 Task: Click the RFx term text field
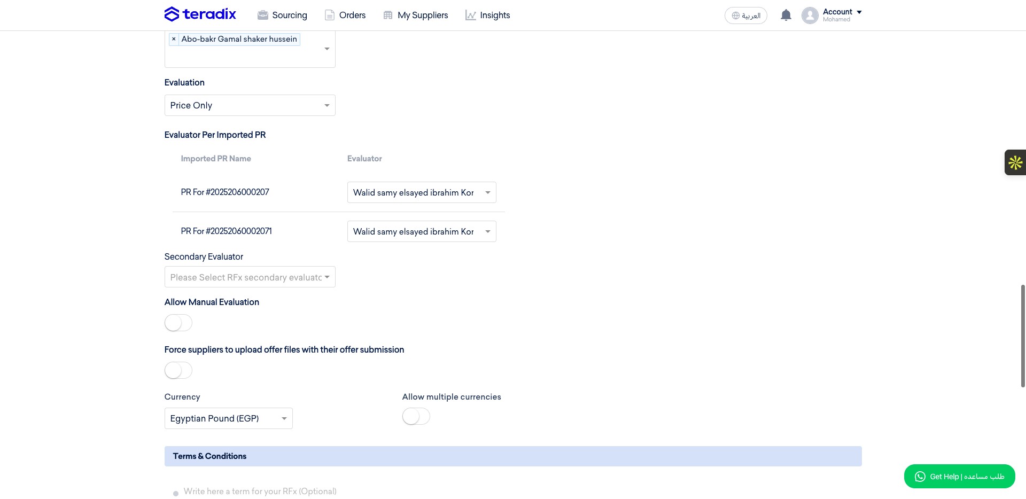(260, 491)
